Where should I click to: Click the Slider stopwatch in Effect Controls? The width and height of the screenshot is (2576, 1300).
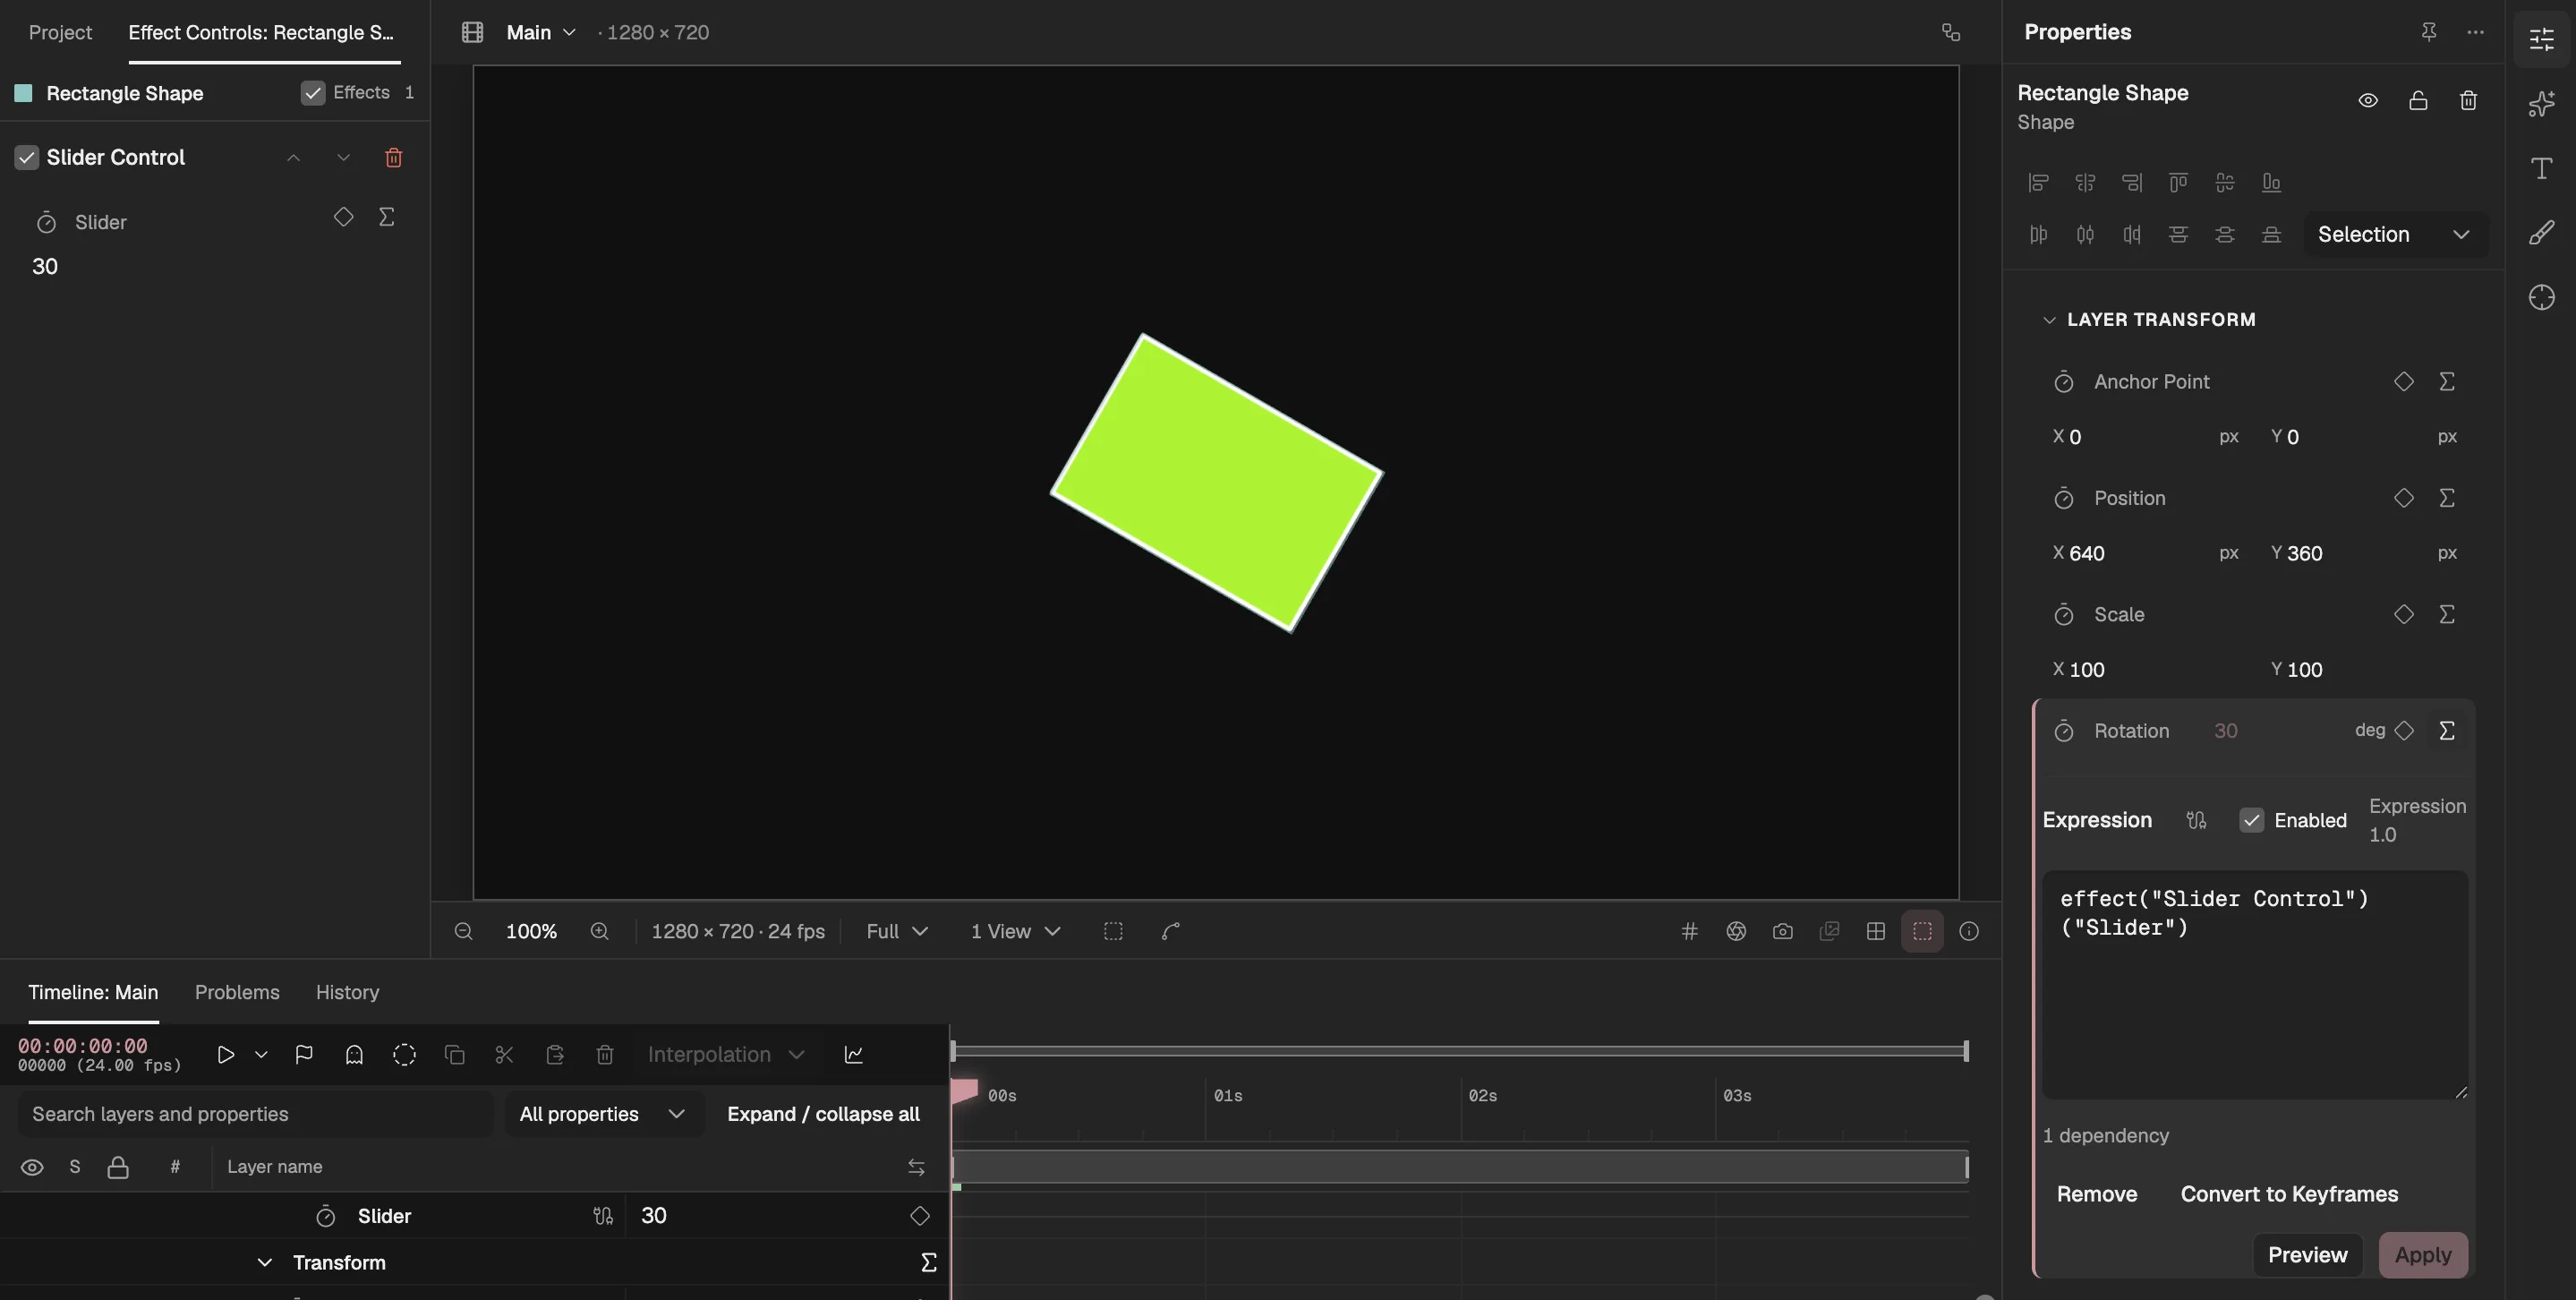(46, 222)
